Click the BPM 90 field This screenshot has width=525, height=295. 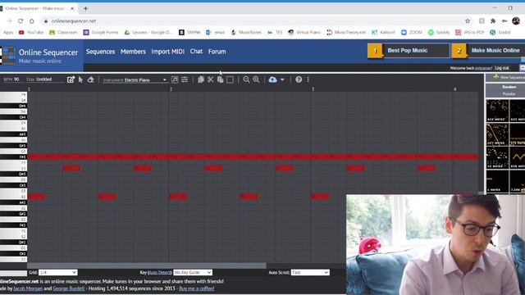(x=11, y=79)
